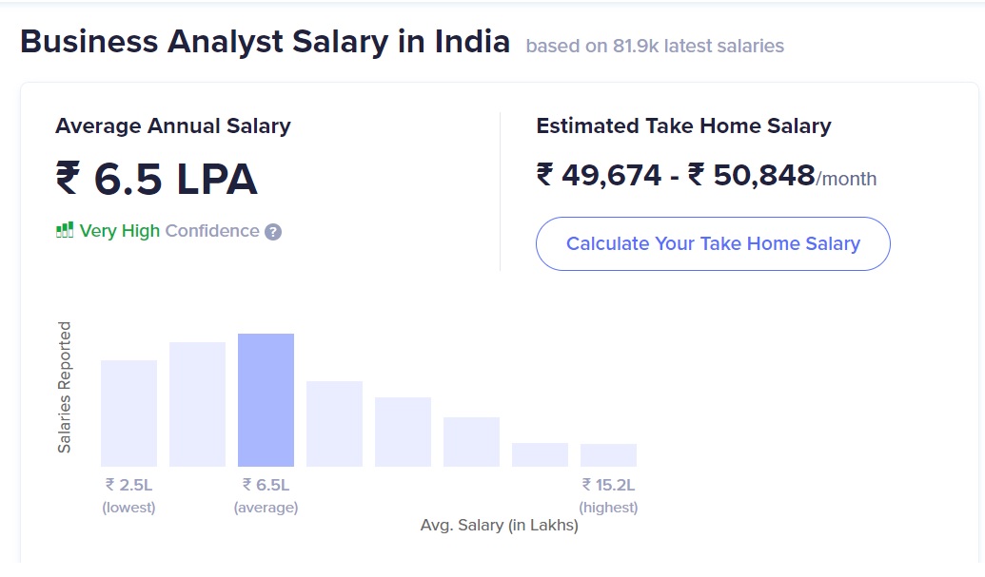Click the "Avg. Salary (in Lakhs)" axis title

tap(499, 525)
